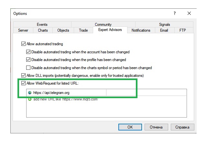Open the Charts tab

point(43,30)
